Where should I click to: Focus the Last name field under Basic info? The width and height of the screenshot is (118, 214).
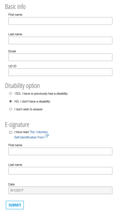pos(60,41)
